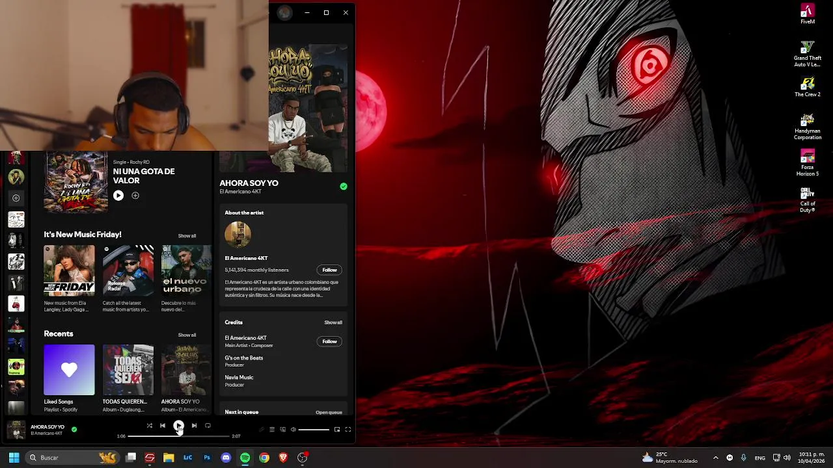Open Photoshop from the taskbar
This screenshot has height=468, width=833.
point(207,458)
